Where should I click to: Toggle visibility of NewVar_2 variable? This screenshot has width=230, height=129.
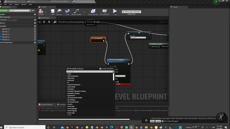(35, 34)
